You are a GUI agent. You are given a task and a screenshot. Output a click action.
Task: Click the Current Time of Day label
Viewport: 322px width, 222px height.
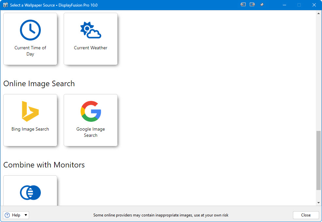(x=30, y=51)
